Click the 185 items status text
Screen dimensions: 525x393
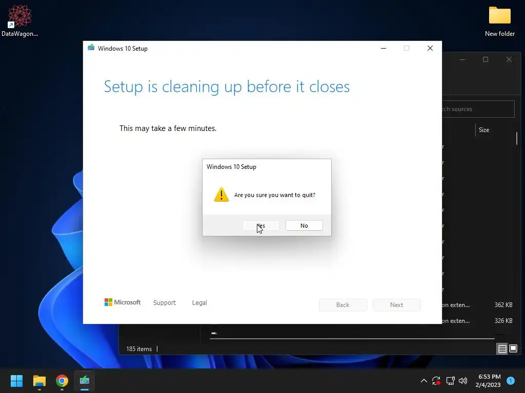(x=139, y=349)
